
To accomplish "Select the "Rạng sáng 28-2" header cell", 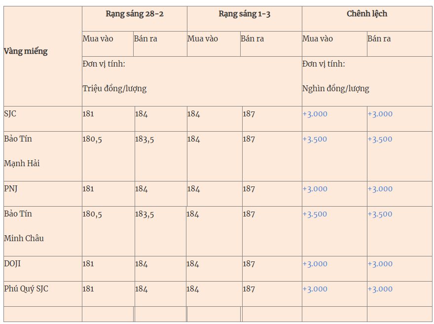I will point(135,14).
